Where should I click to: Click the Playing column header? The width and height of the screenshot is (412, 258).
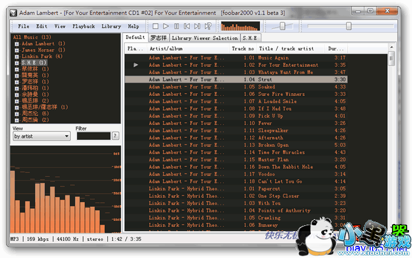coord(136,49)
